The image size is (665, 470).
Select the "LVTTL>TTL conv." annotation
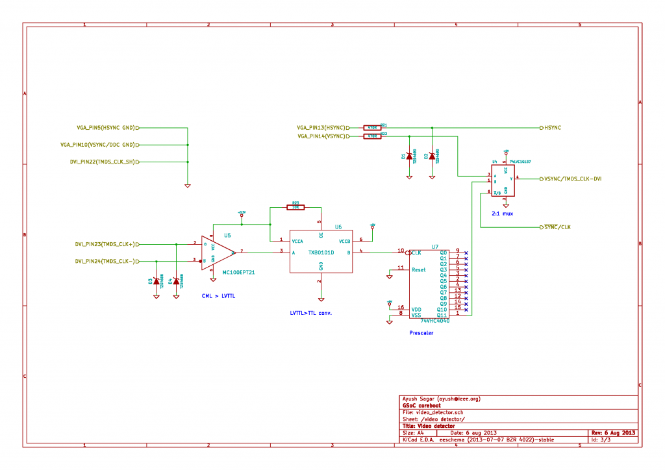pyautogui.click(x=315, y=313)
